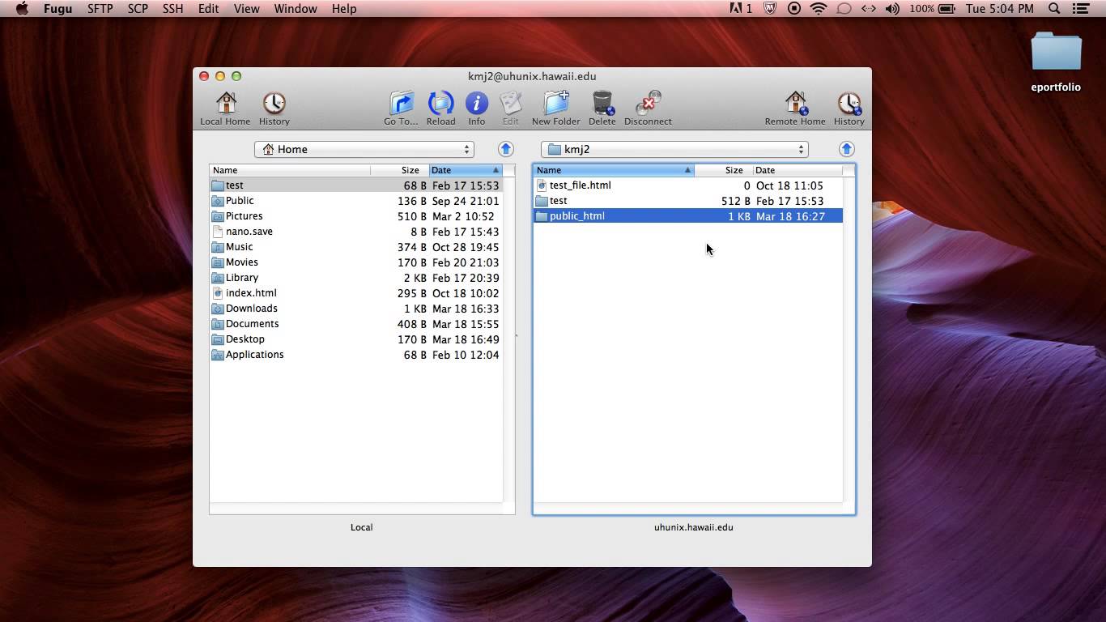Click the battery status indicator
Viewport: 1106px width, 622px height.
click(x=932, y=9)
